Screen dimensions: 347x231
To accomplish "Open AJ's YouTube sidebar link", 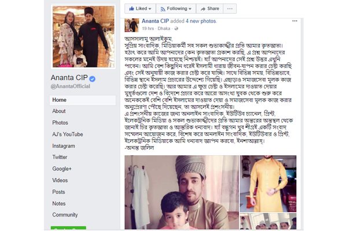I will coord(68,135).
